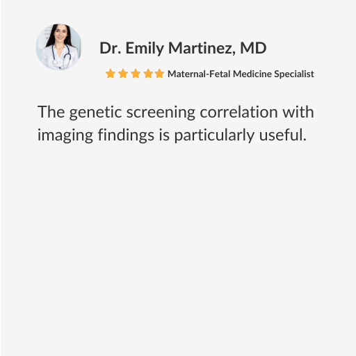Click the 'Martinez' surname in the heading
The image size is (356, 356).
coord(202,49)
